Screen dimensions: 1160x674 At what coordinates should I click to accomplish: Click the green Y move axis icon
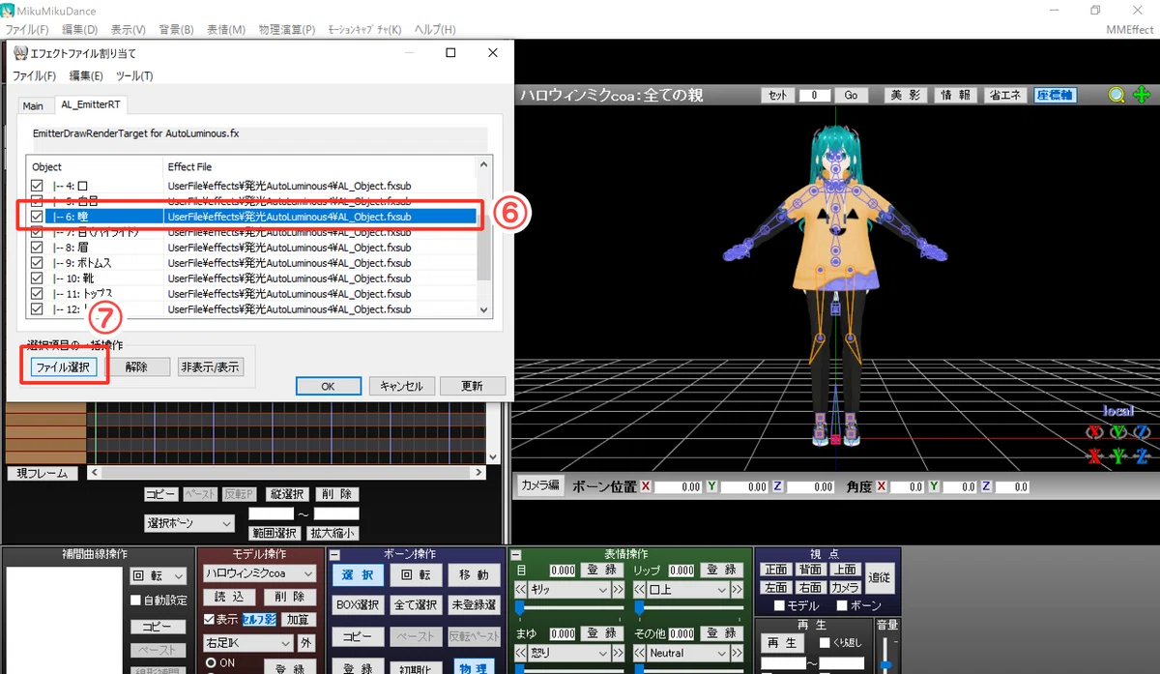(x=1118, y=454)
